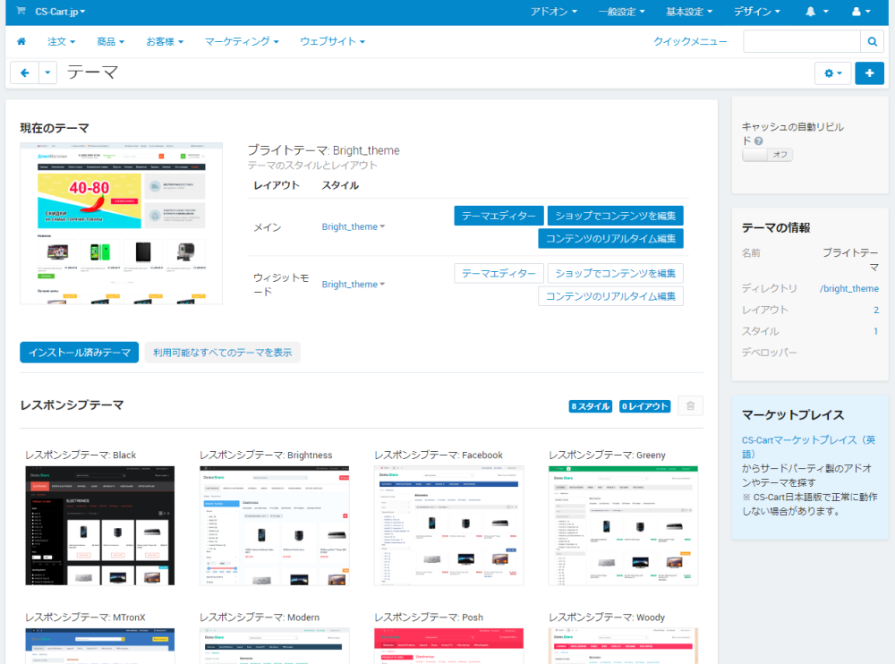Open the 注文 menu
This screenshot has height=664, width=895.
point(61,42)
